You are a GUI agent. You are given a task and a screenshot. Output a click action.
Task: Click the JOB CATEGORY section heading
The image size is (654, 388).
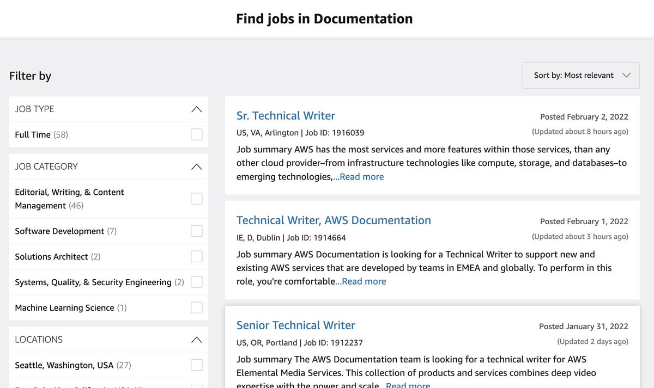pos(46,167)
